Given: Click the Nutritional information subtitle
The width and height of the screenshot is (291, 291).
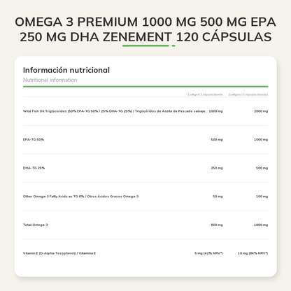Looking at the screenshot, I should click(x=50, y=80).
